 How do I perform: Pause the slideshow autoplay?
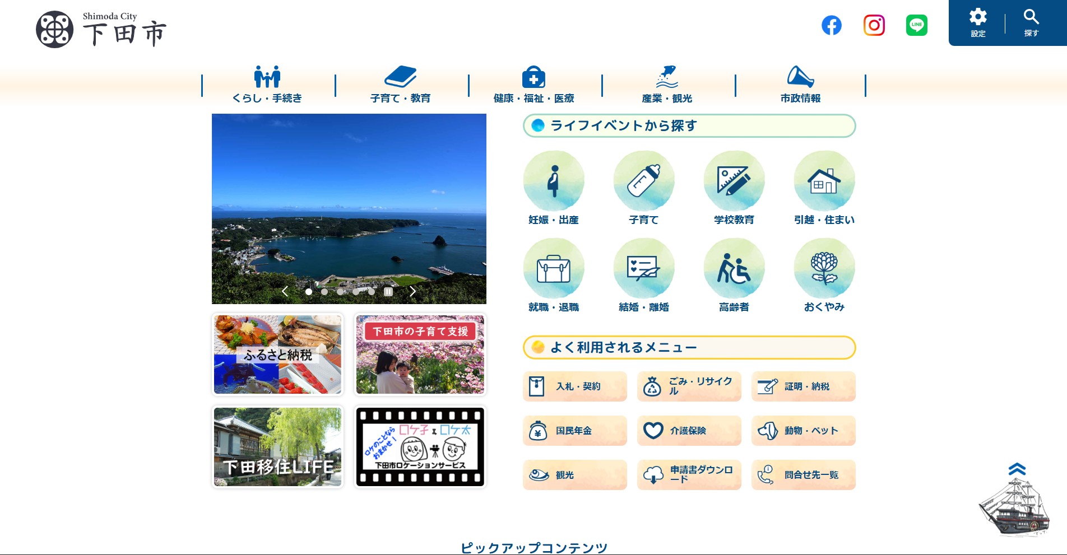click(388, 291)
